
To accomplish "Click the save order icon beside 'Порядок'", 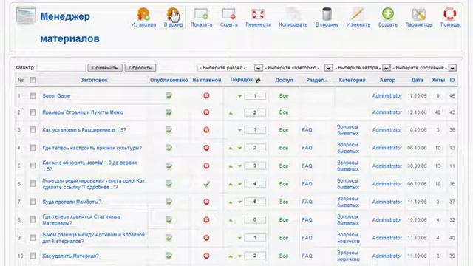I will 258,80.
